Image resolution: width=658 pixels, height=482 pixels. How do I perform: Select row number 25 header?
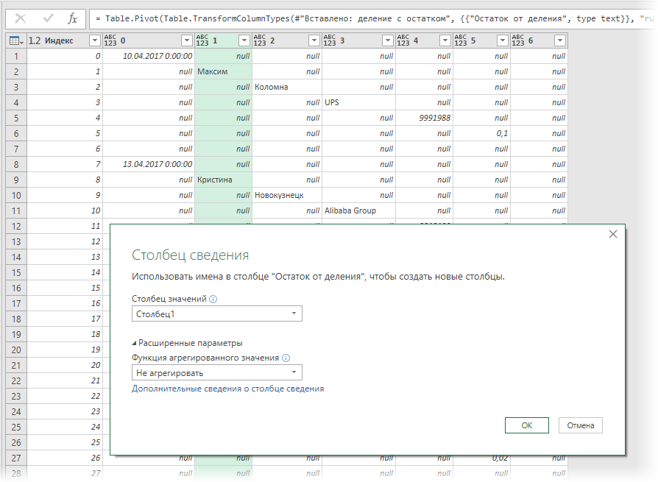tap(16, 427)
